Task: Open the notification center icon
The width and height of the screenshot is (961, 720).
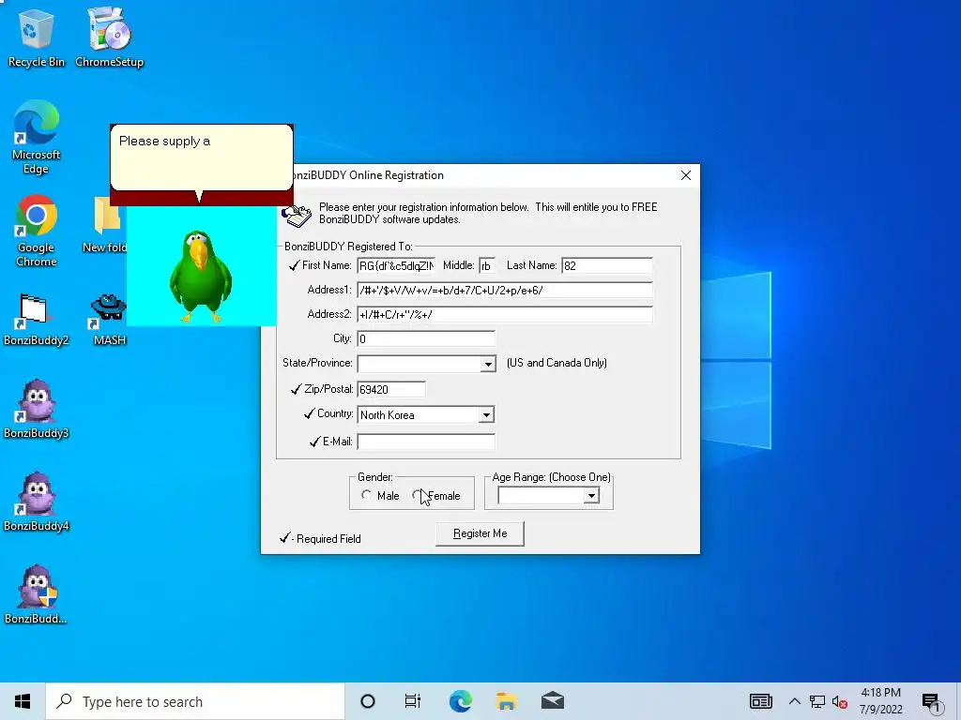Action: pyautogui.click(x=930, y=702)
